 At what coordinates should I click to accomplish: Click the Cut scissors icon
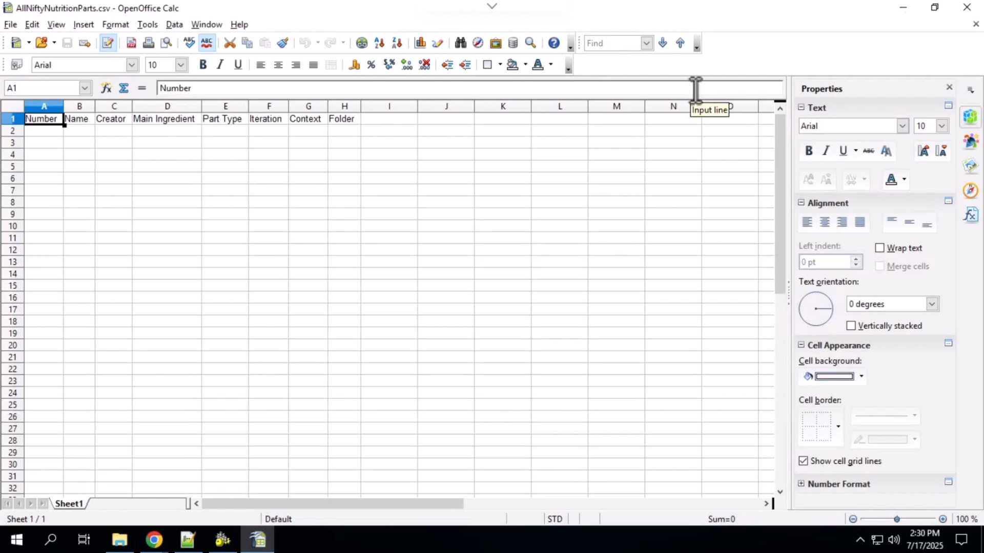coord(230,43)
